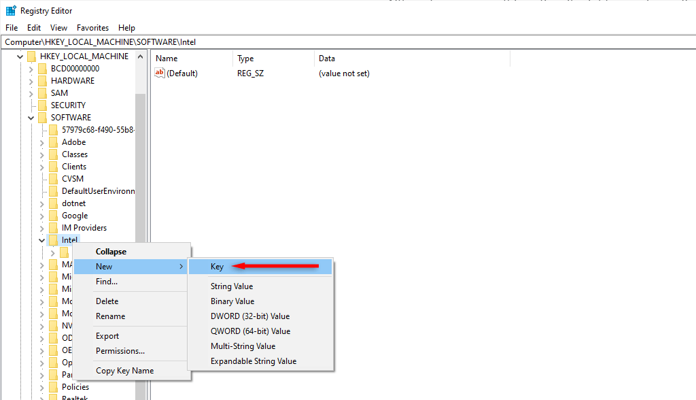Collapse the SOFTWARE key arrow
The image size is (696, 400).
click(31, 118)
